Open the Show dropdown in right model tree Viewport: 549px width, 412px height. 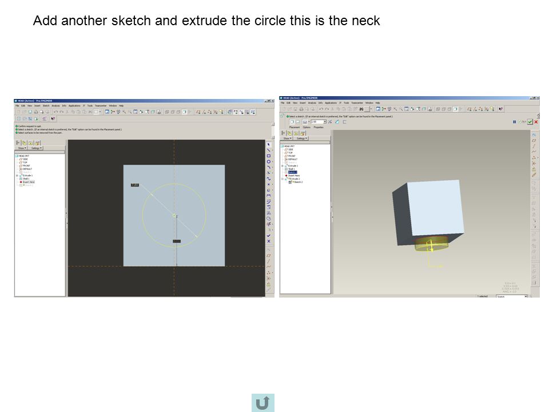(288, 138)
